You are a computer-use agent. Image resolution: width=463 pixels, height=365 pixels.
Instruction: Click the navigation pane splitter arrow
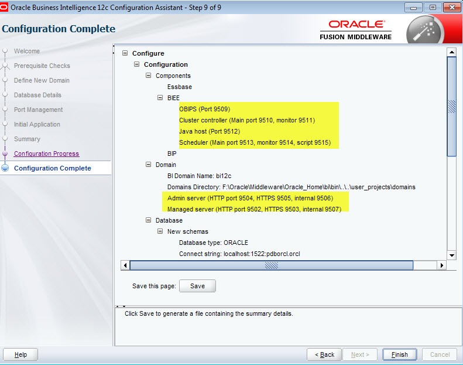click(114, 50)
